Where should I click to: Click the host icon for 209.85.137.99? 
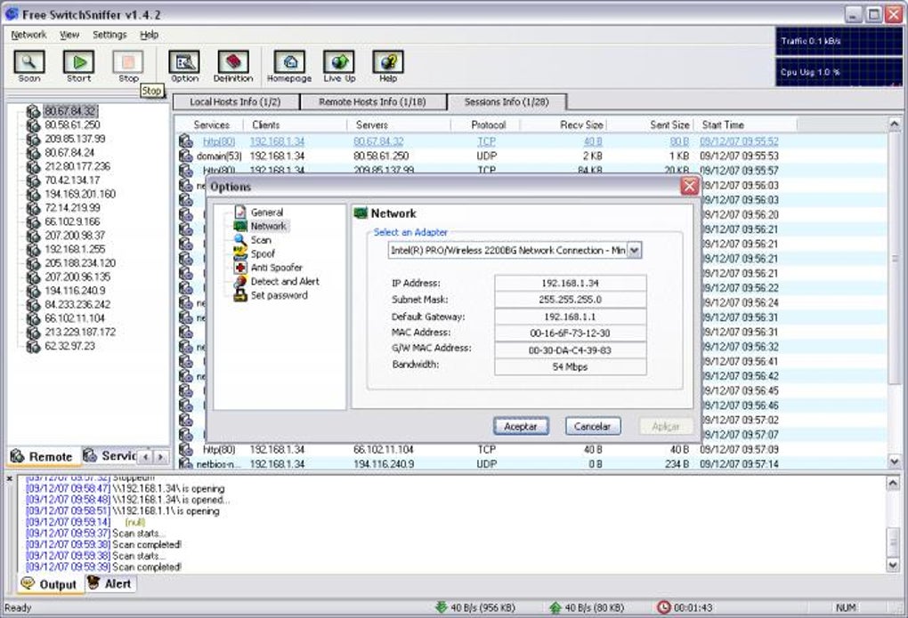33,139
